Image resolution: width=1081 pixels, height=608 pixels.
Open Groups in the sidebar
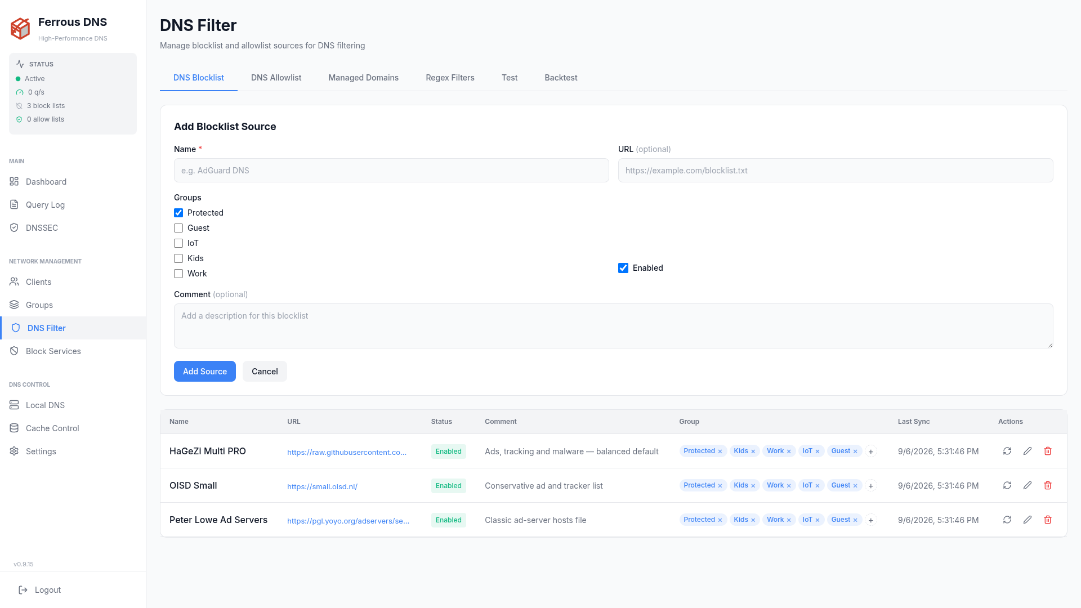click(x=73, y=305)
